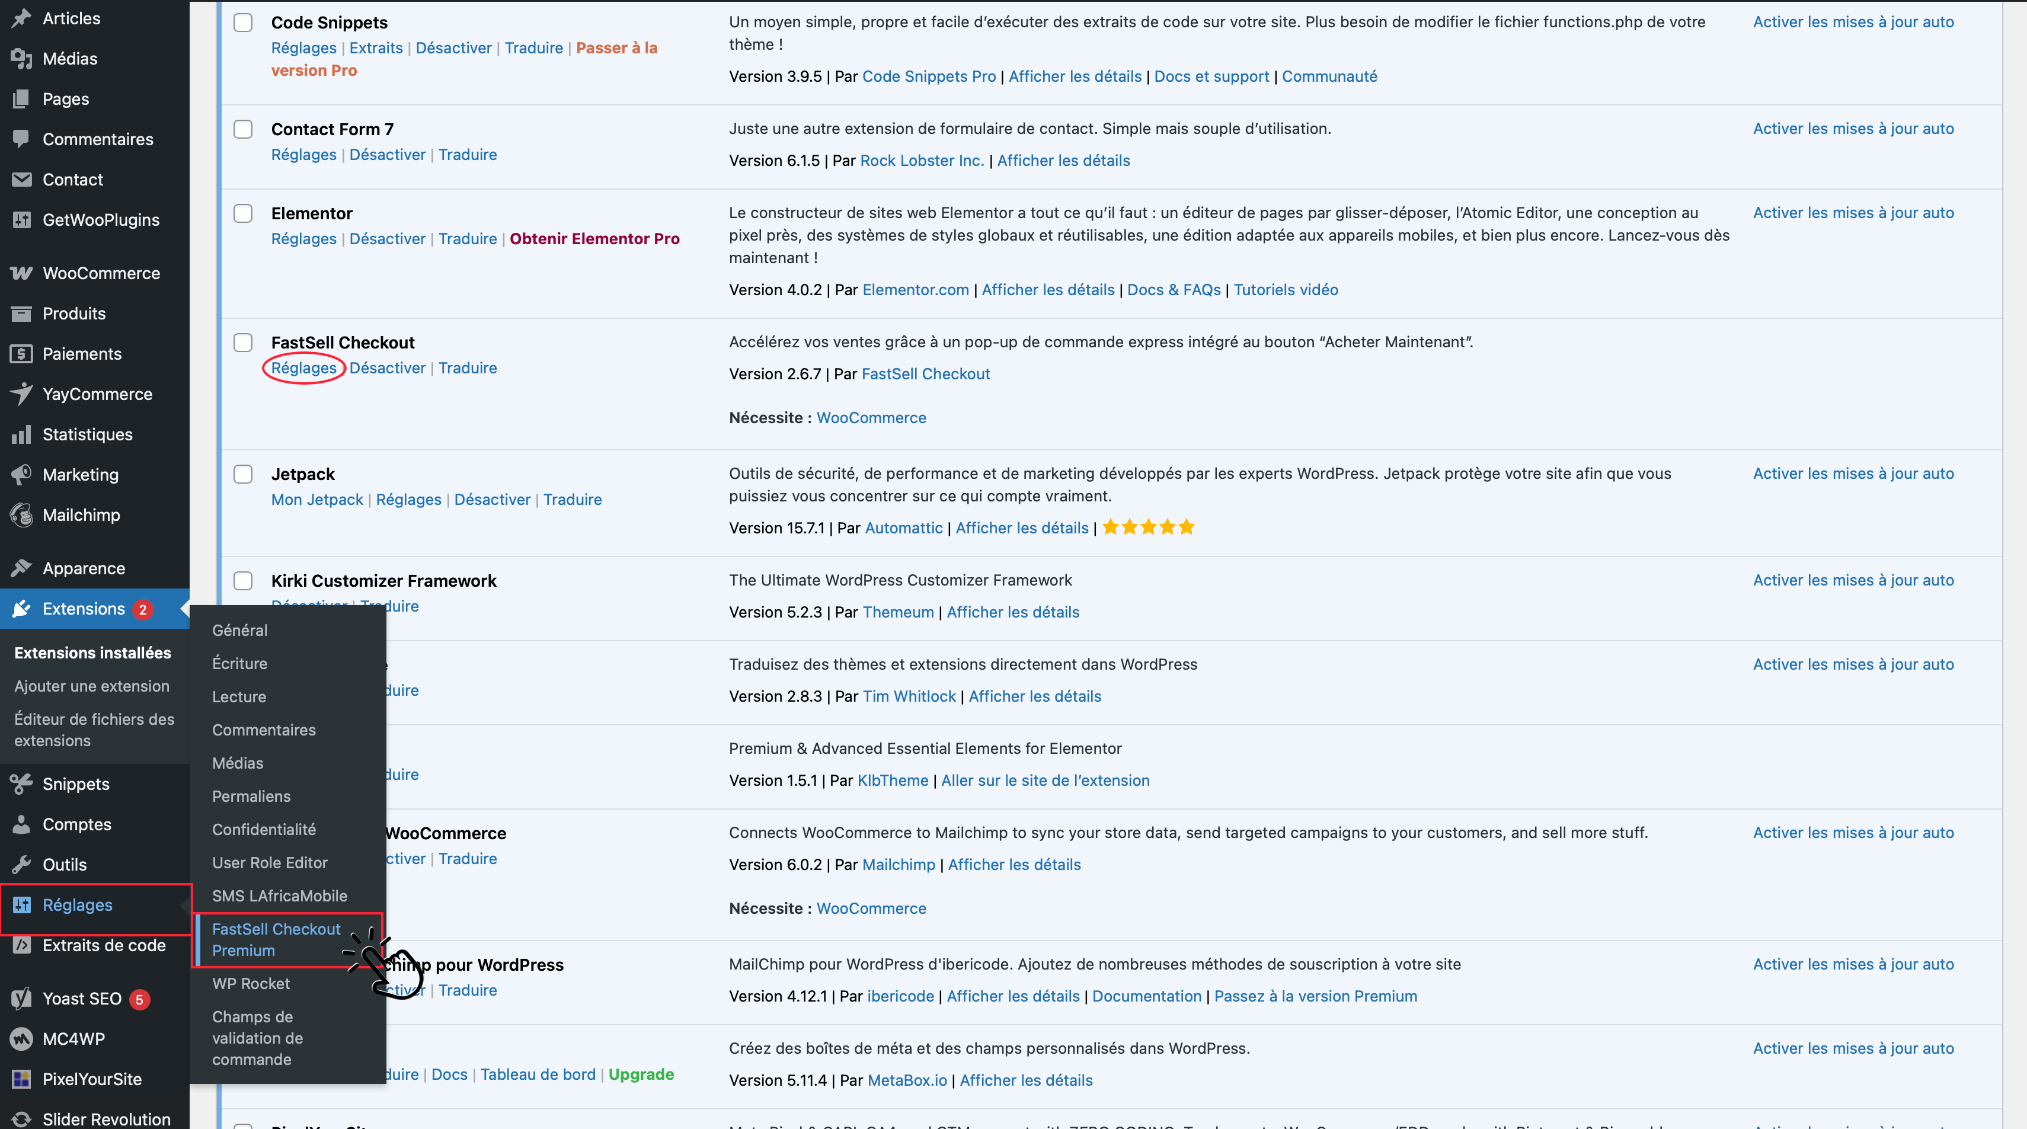Click the Paiements dollar icon

point(21,354)
